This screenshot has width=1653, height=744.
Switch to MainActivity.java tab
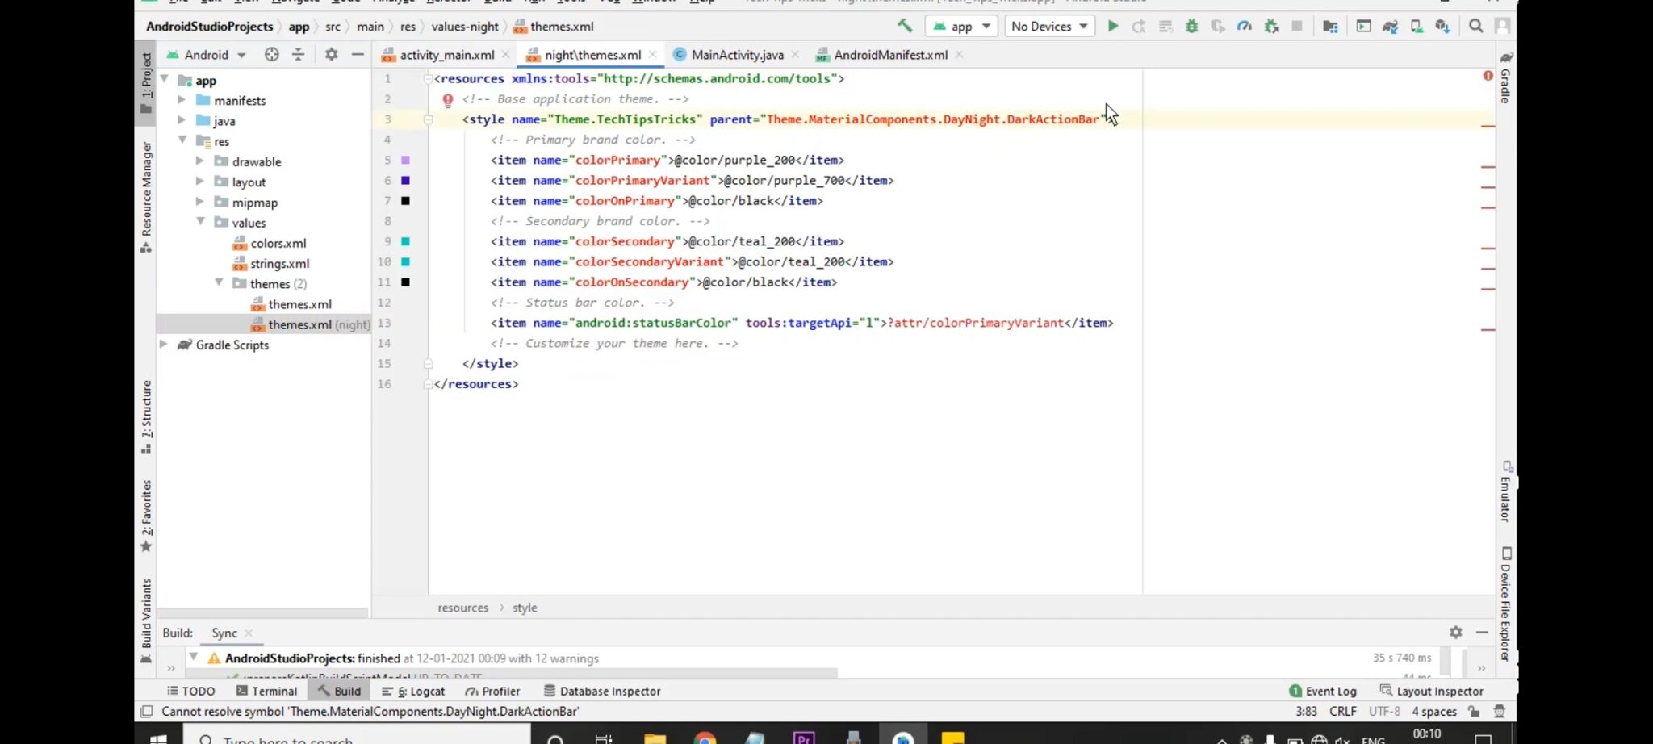(x=736, y=55)
